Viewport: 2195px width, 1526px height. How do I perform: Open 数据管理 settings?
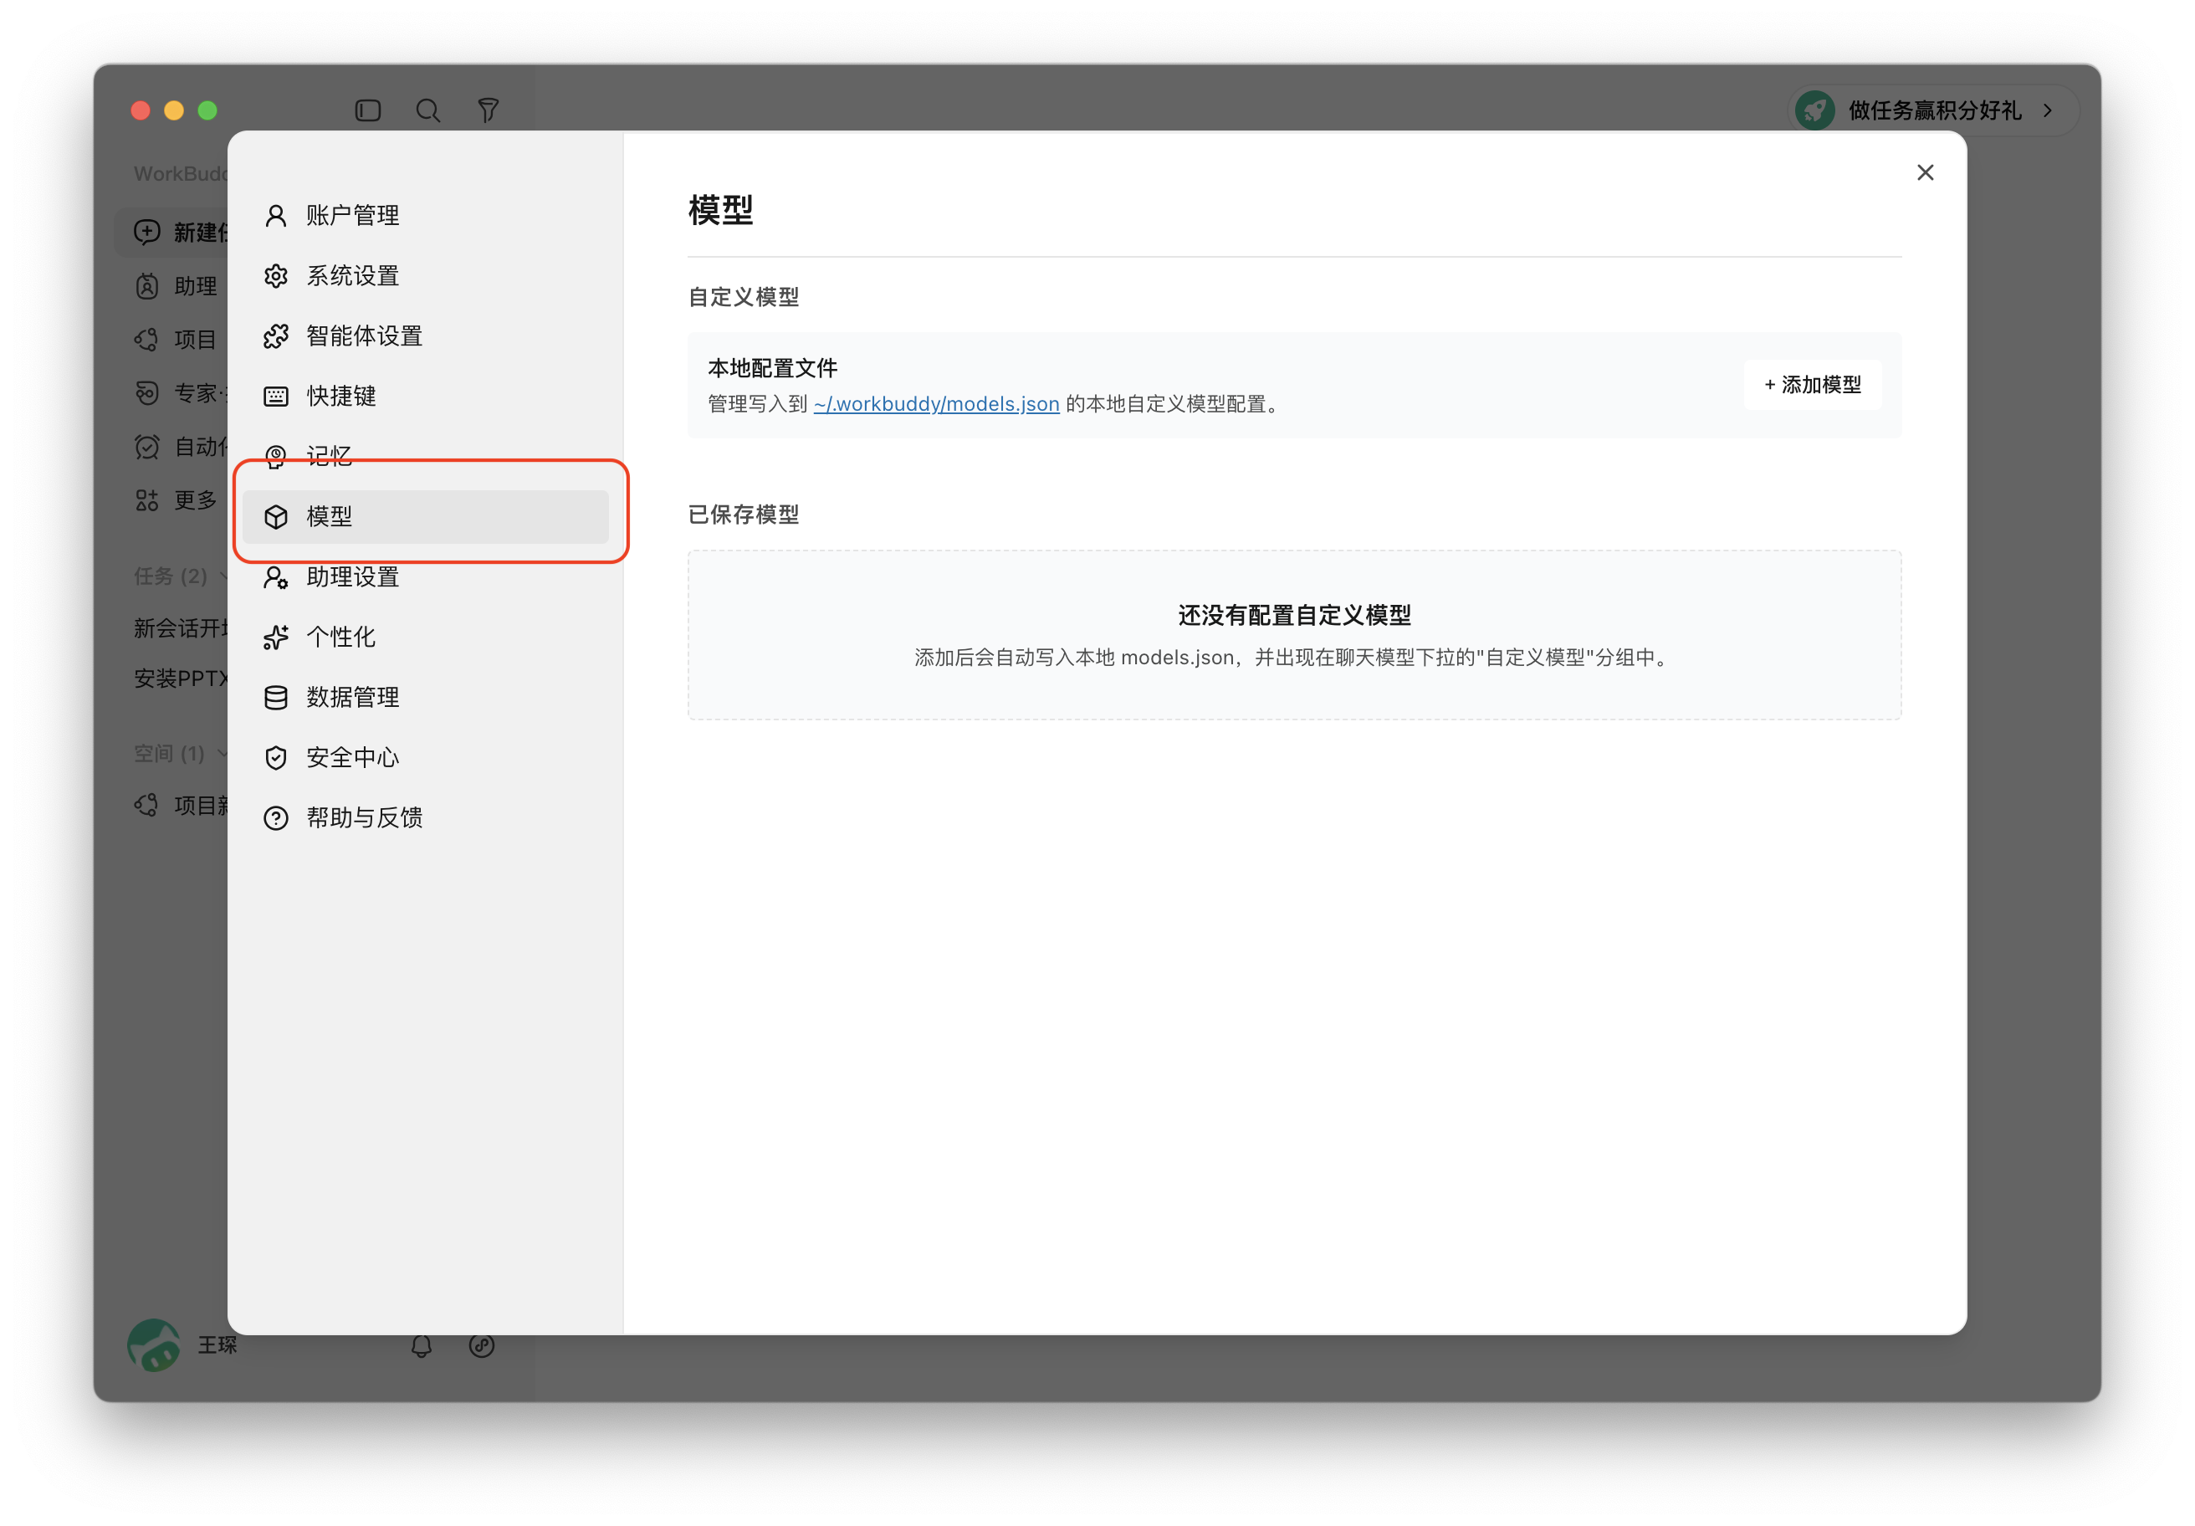pyautogui.click(x=426, y=697)
